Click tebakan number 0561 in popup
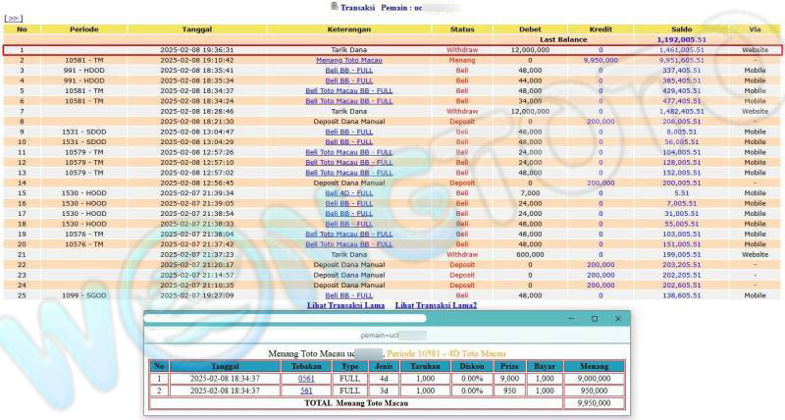This screenshot has height=420, width=785. coord(306,377)
